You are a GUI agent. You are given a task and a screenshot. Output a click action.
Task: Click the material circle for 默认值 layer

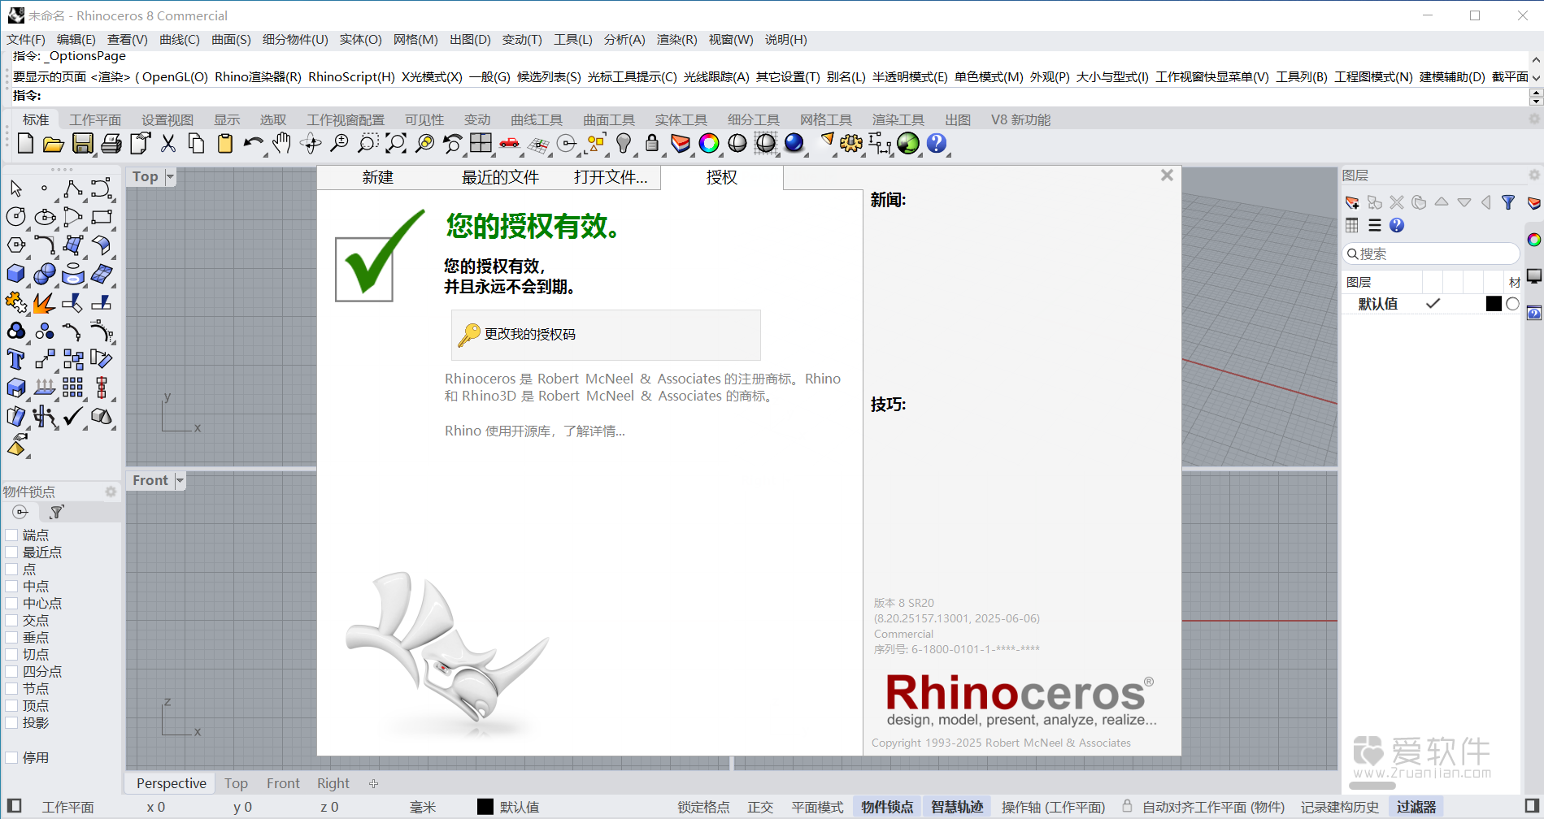point(1512,304)
